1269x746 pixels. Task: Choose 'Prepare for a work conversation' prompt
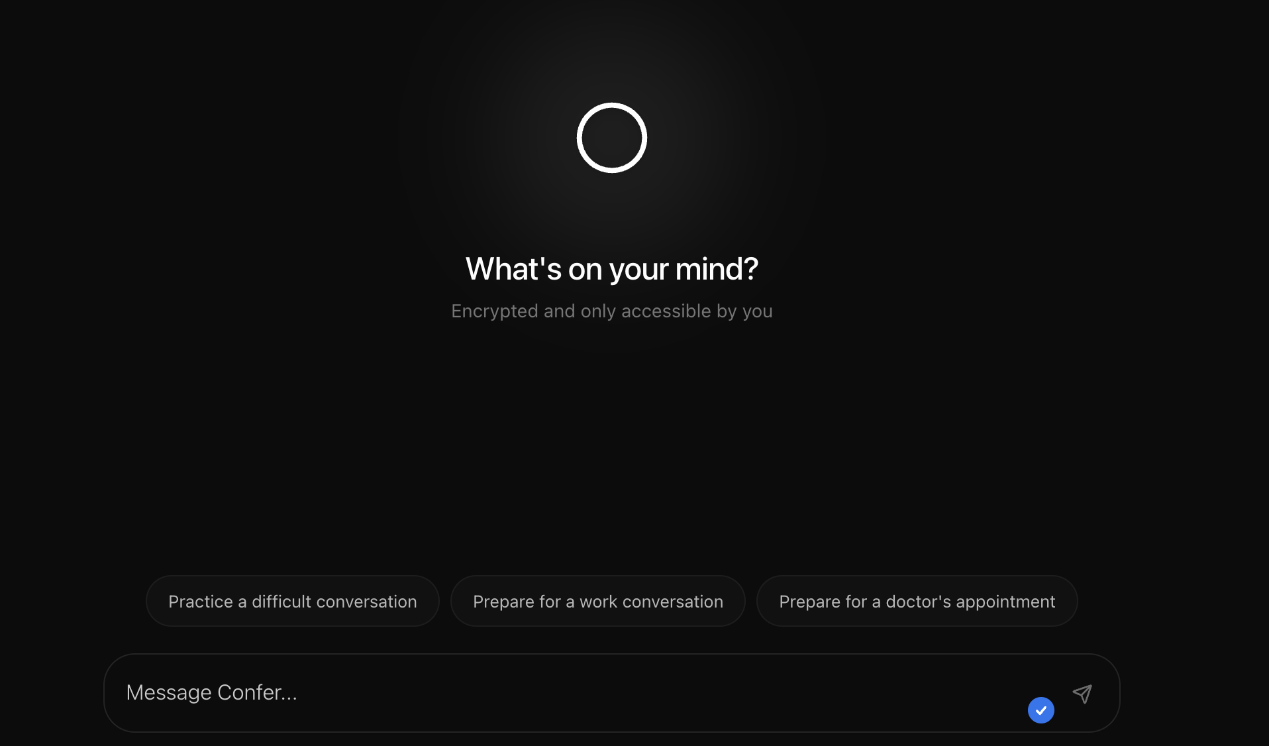597,602
